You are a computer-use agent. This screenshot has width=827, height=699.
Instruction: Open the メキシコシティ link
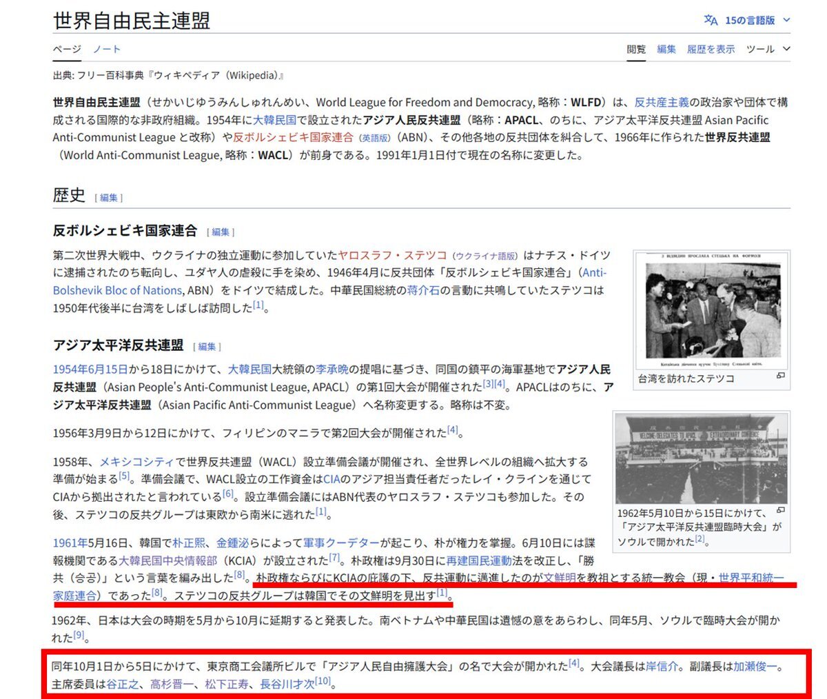(x=137, y=462)
